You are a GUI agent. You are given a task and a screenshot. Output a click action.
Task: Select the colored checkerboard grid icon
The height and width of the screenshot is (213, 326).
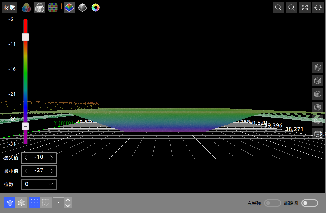(53, 8)
